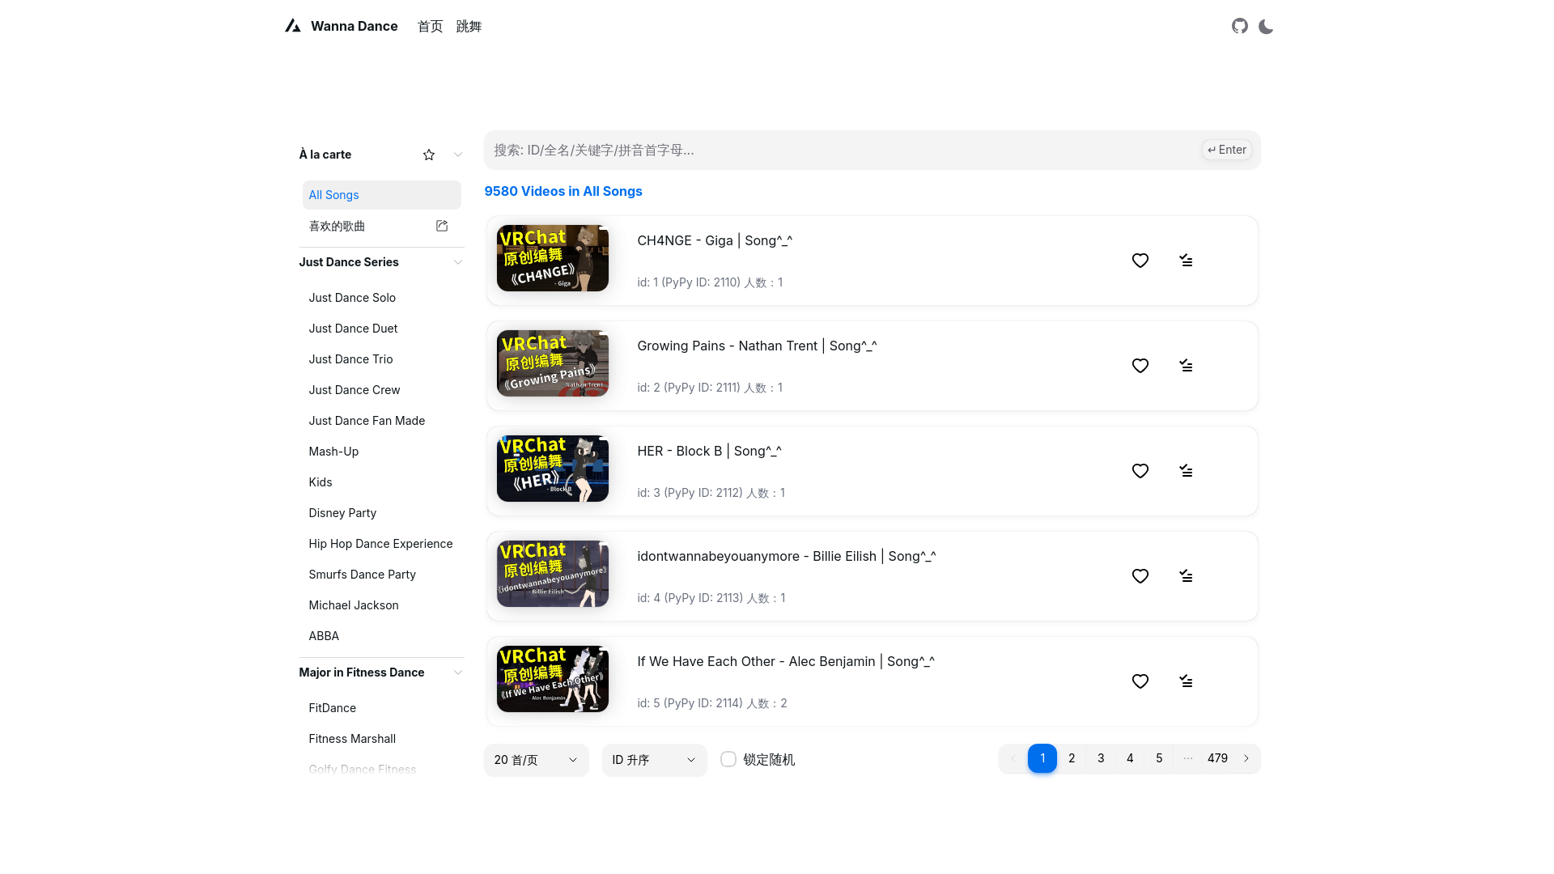Select Just Dance Crew category
Screen dimensions: 1554x874
355,390
